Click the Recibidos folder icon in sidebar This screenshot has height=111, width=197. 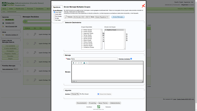pos(3,20)
